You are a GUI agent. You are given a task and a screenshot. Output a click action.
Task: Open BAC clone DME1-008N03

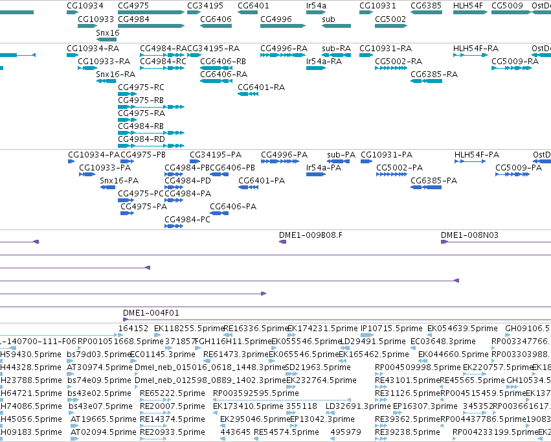(469, 235)
